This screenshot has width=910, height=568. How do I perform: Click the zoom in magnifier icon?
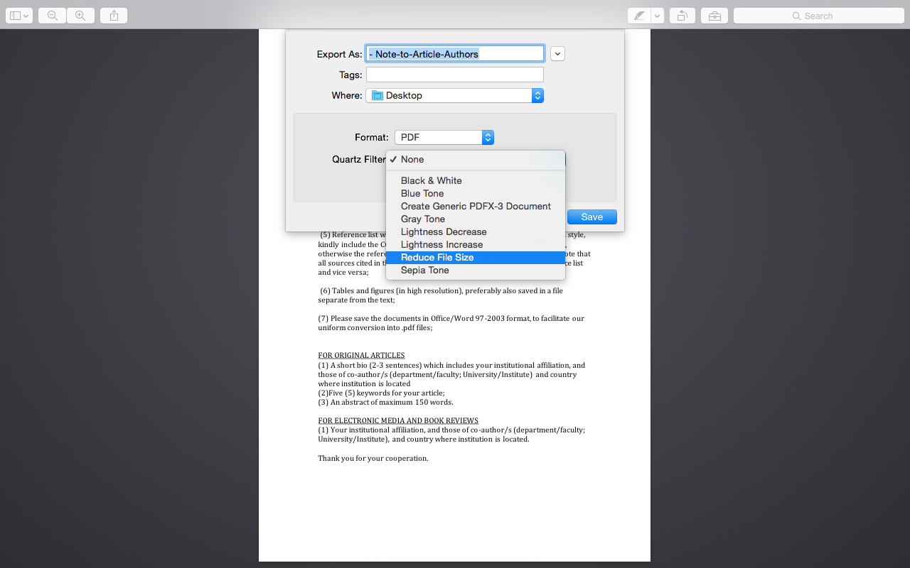click(80, 16)
